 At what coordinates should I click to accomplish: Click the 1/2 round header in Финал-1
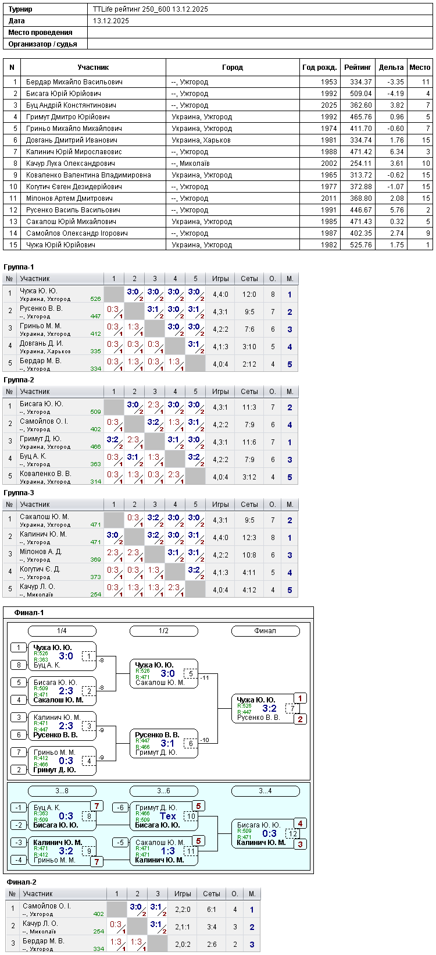pyautogui.click(x=164, y=631)
